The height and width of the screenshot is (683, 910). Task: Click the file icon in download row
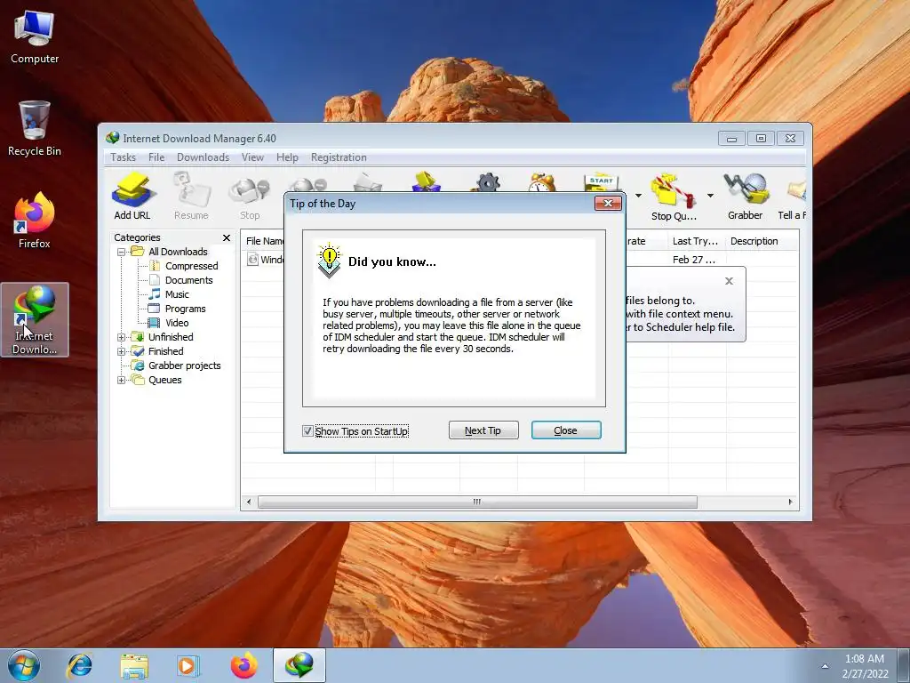click(x=252, y=259)
